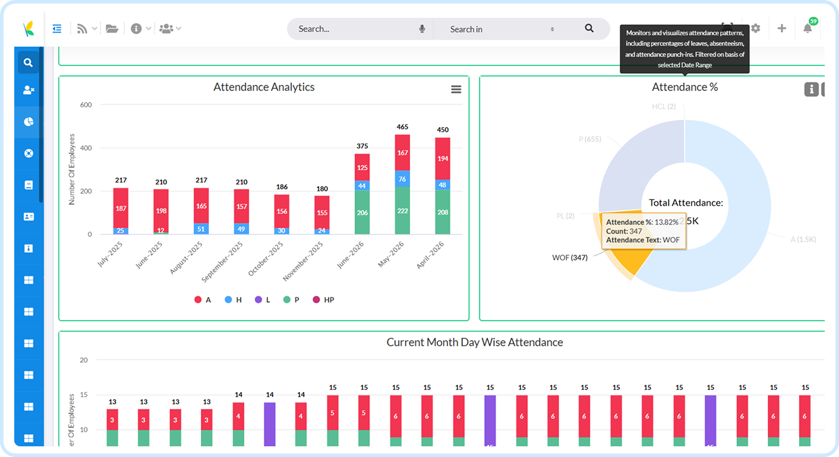Click the blue sidebar's vertical scrollbar

coord(41,125)
